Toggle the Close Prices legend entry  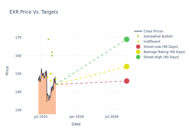153,31
